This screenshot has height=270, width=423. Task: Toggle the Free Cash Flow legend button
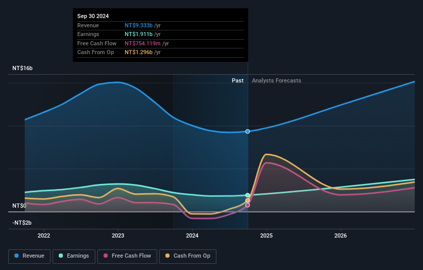tap(127, 256)
